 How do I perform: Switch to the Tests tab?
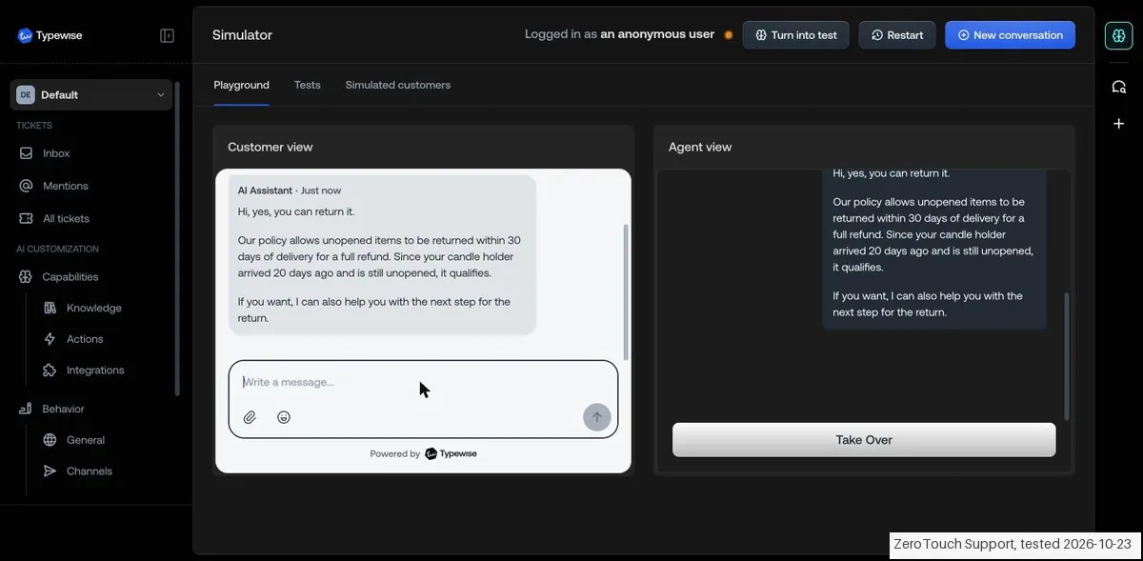308,85
